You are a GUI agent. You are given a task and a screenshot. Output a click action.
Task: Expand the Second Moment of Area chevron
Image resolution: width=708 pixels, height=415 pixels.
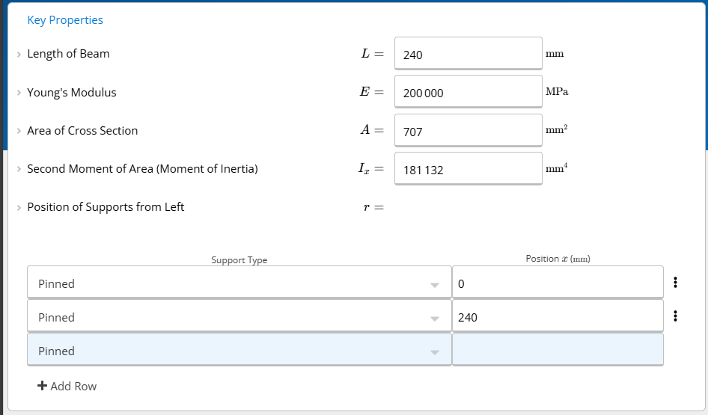point(19,169)
